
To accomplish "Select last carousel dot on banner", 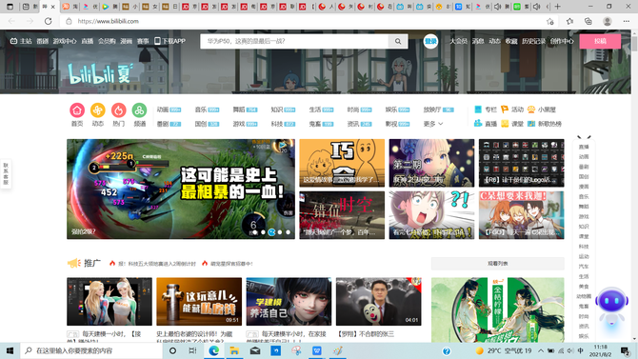I will (x=289, y=232).
